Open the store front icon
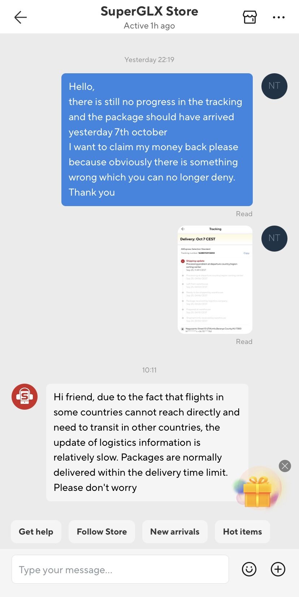 250,17
